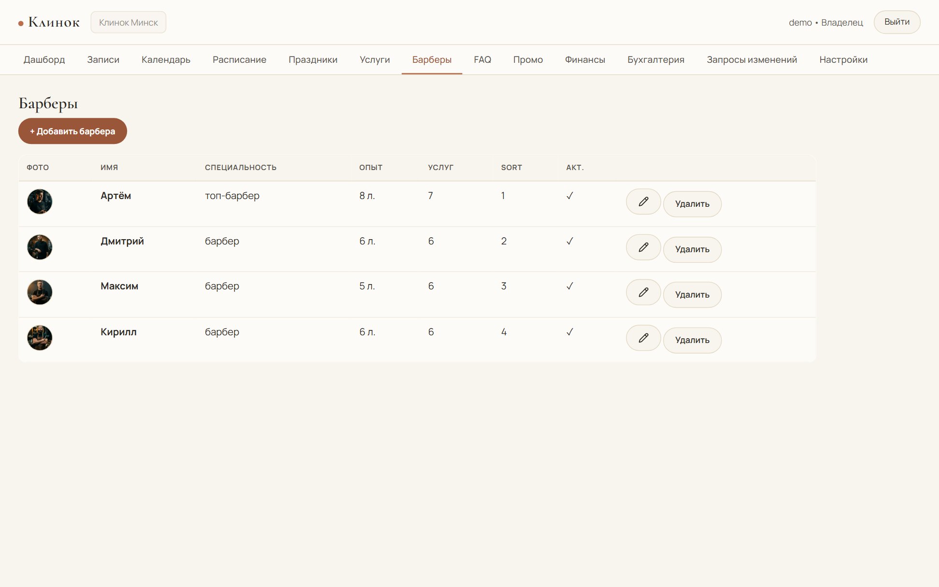The height and width of the screenshot is (587, 939).
Task: Click the name Максим
Action: pos(119,286)
